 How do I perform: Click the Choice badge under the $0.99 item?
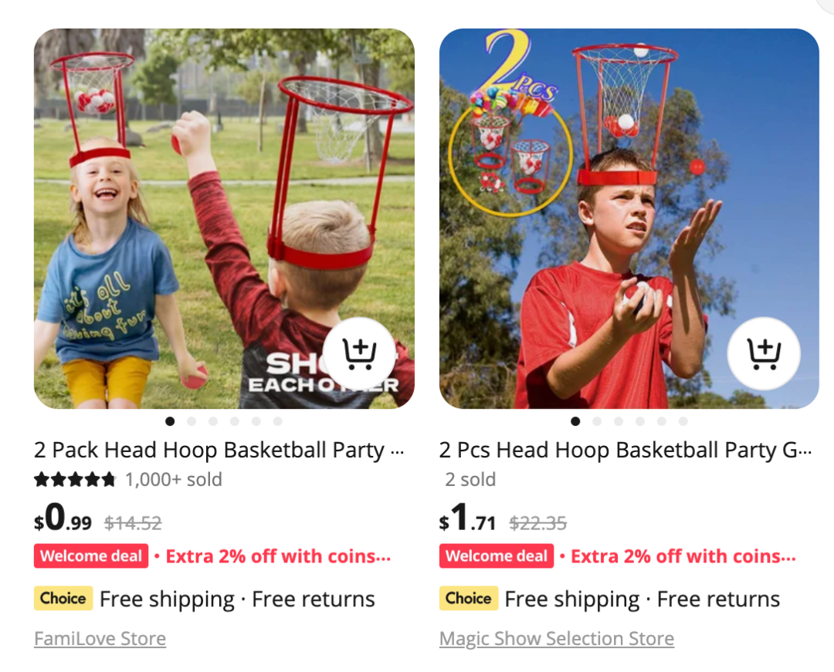(x=63, y=598)
